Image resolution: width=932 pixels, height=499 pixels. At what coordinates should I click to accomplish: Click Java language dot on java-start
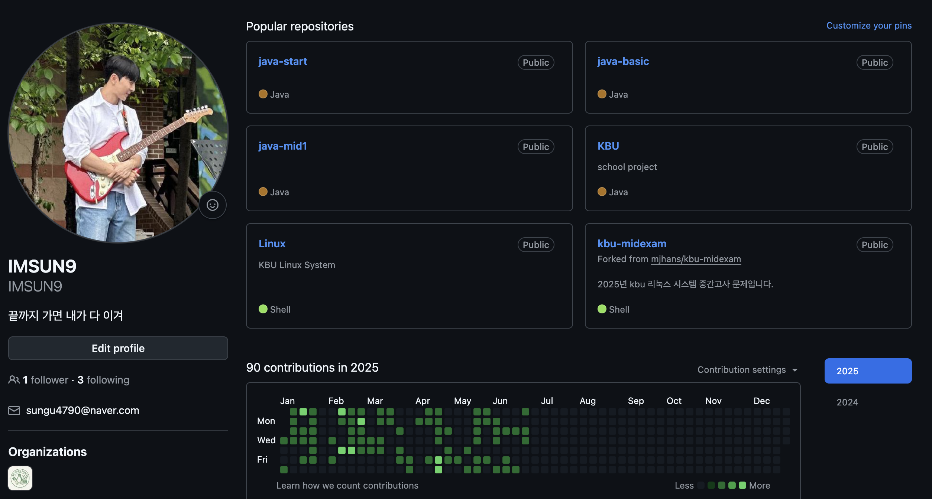tap(263, 94)
